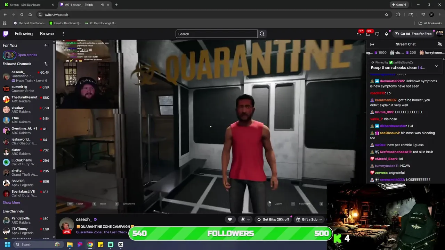Reload the Twitch page
The height and width of the screenshot is (250, 445).
22,15
